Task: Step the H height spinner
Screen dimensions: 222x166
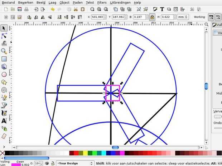Action: click(x=175, y=17)
